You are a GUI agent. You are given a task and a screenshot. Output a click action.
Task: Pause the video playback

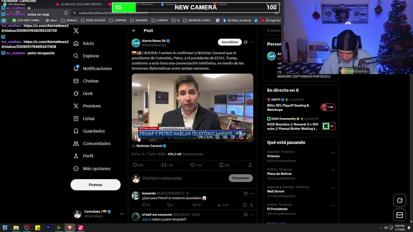[136, 137]
